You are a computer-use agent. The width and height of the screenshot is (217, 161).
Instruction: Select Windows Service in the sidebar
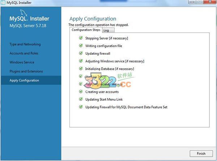point(22,62)
